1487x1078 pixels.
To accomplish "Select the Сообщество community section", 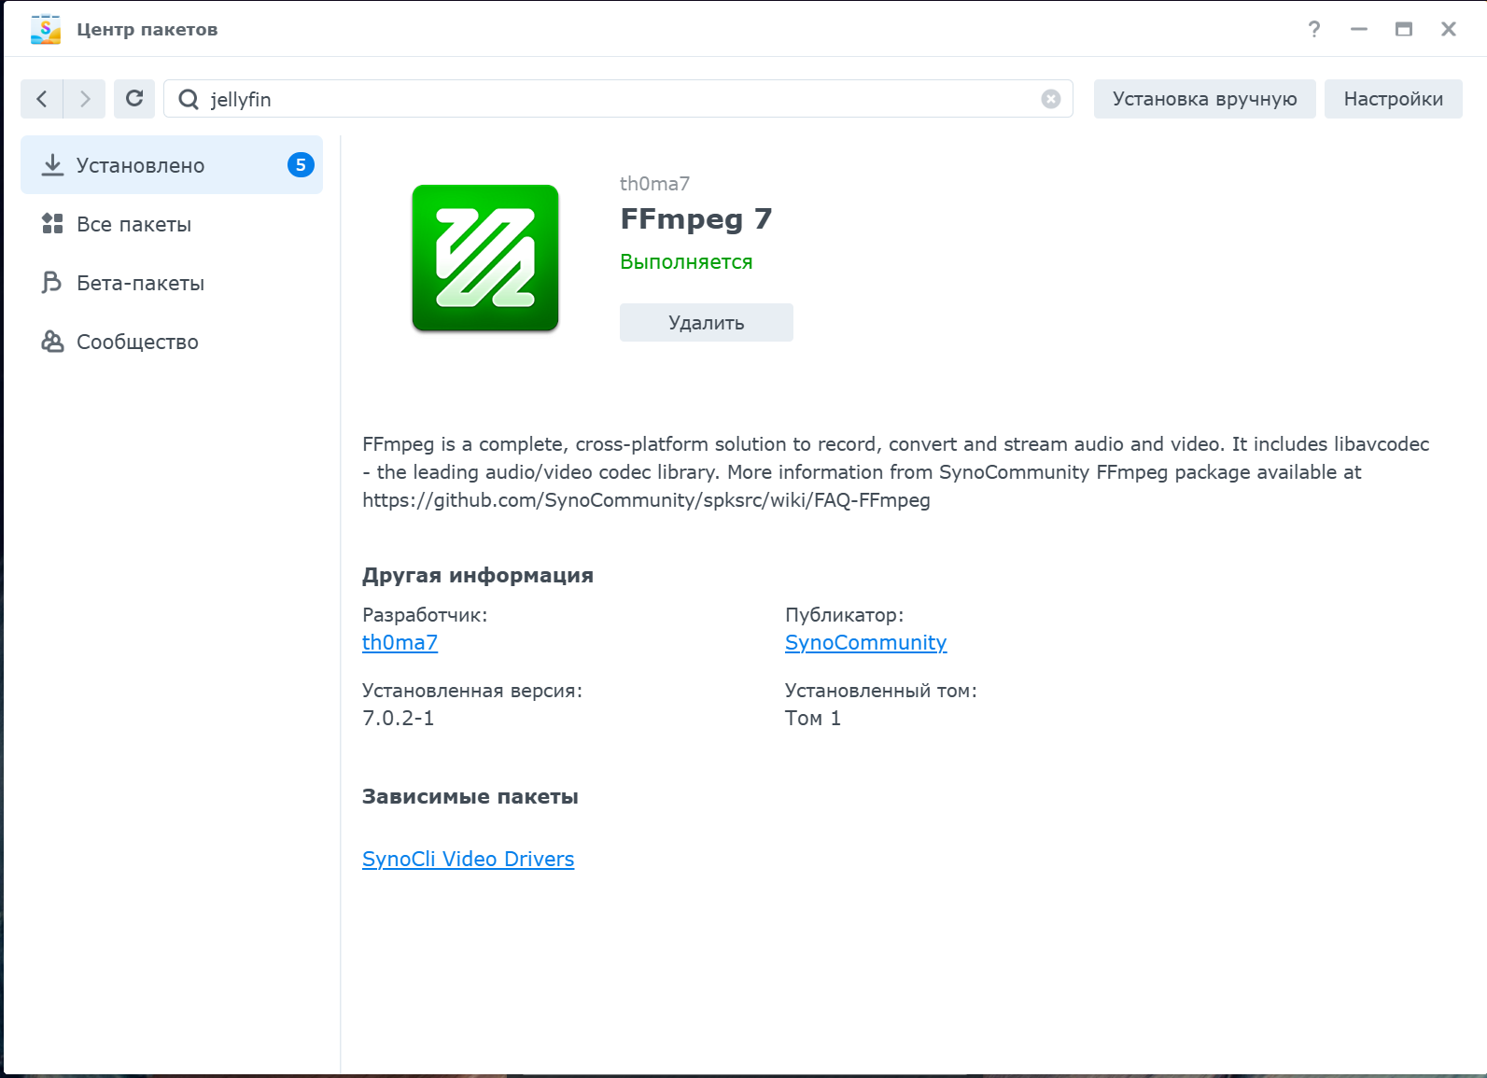I will click(x=137, y=342).
